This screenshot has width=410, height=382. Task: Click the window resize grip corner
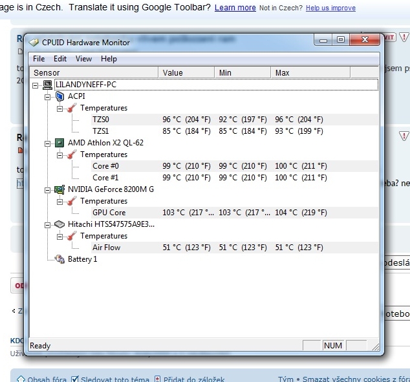(x=376, y=346)
